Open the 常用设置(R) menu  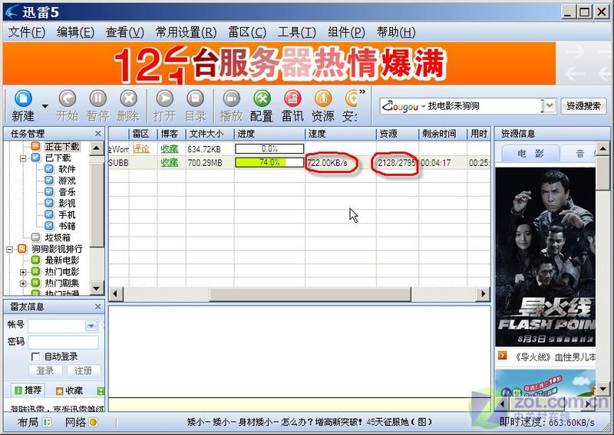pyautogui.click(x=186, y=32)
